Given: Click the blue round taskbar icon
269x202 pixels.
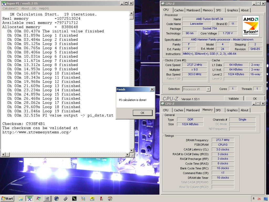Looking at the screenshot, I should tap(56, 199).
